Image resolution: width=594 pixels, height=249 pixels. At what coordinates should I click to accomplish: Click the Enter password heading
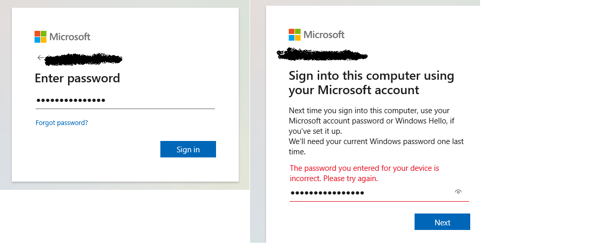pyautogui.click(x=77, y=78)
